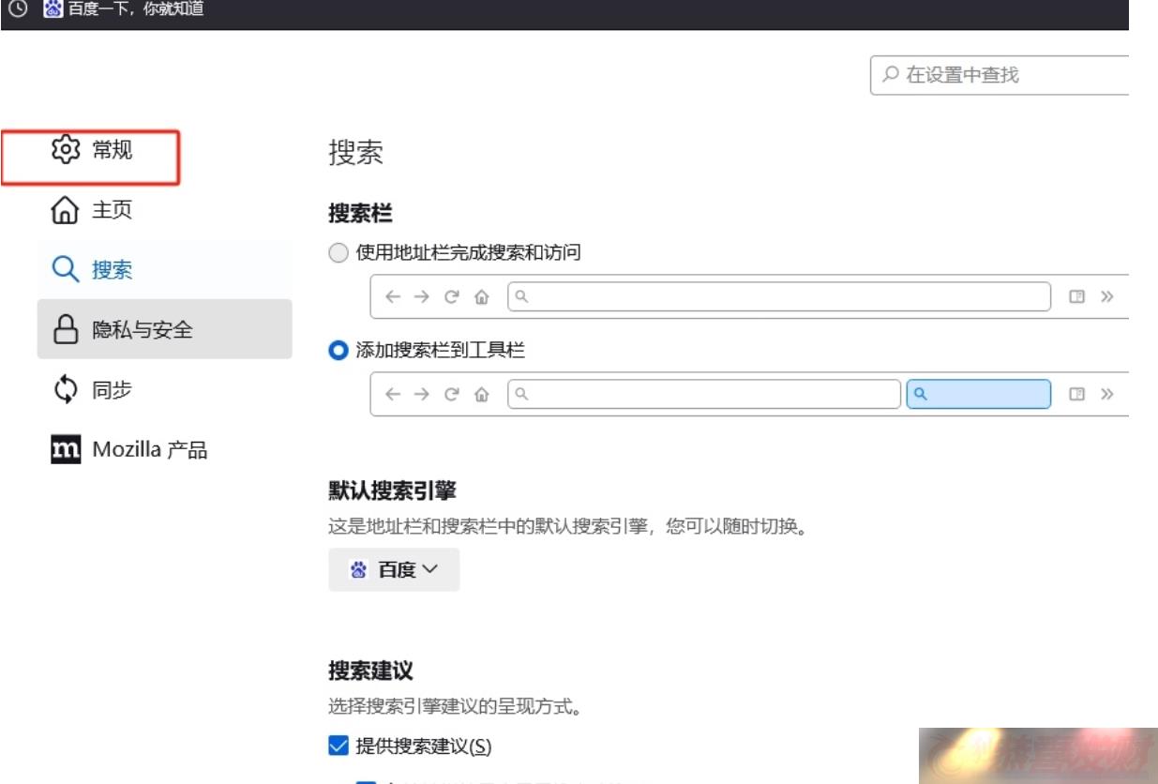
Task: Click the address-bar-only toolbar preview image
Action: click(x=748, y=296)
